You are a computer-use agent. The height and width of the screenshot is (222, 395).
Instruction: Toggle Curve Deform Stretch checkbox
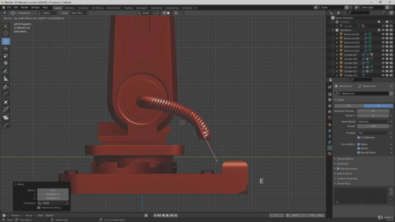pos(359,149)
